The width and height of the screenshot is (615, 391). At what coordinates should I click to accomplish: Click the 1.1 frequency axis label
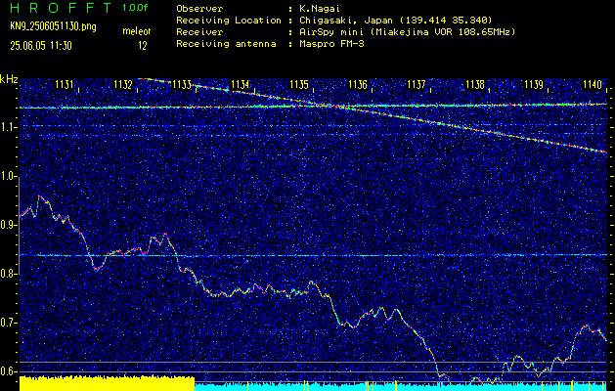pyautogui.click(x=9, y=127)
